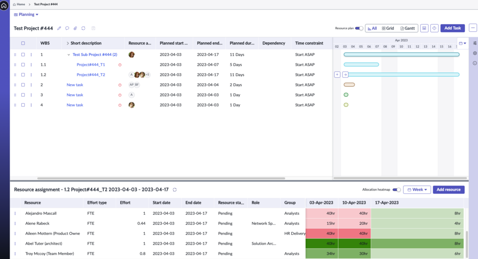Open the comments speech bubble icon
Screen dimensions: 478x259
click(67, 28)
